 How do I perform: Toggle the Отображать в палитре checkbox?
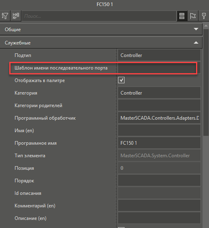(x=121, y=80)
